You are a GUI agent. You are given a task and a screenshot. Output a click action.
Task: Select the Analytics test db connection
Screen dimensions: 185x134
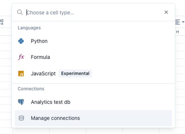50,102
